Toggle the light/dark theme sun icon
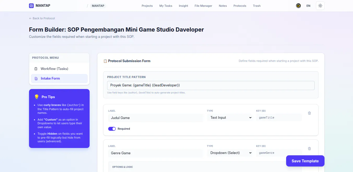This screenshot has height=172, width=353. click(320, 6)
